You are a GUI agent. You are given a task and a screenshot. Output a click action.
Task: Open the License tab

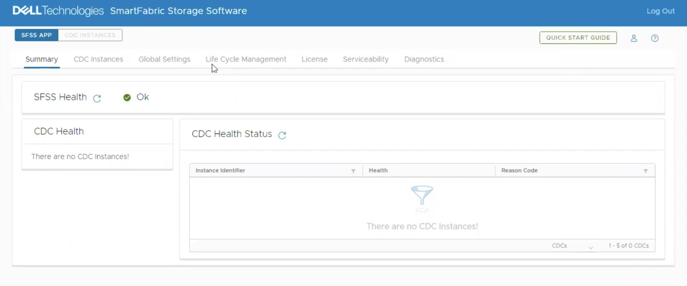(x=315, y=59)
